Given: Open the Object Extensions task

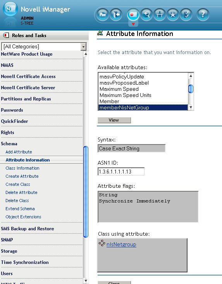Looking at the screenshot, I should (x=23, y=217).
